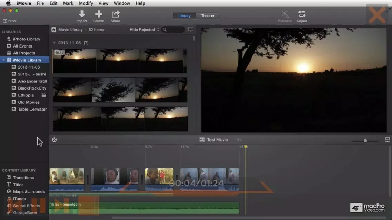Select the white-headscarf timeline clip

click(115, 180)
